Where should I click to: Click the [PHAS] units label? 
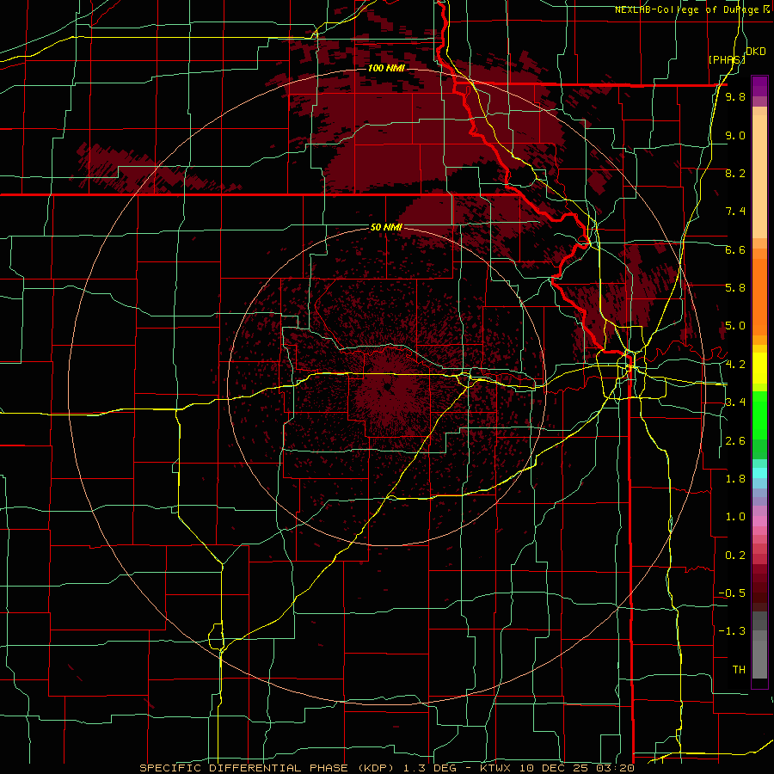(x=727, y=59)
